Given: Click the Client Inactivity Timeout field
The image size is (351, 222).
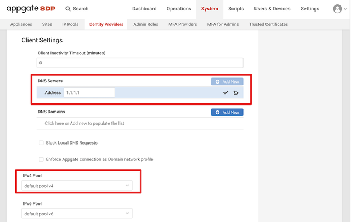Looking at the screenshot, I should tap(139, 63).
